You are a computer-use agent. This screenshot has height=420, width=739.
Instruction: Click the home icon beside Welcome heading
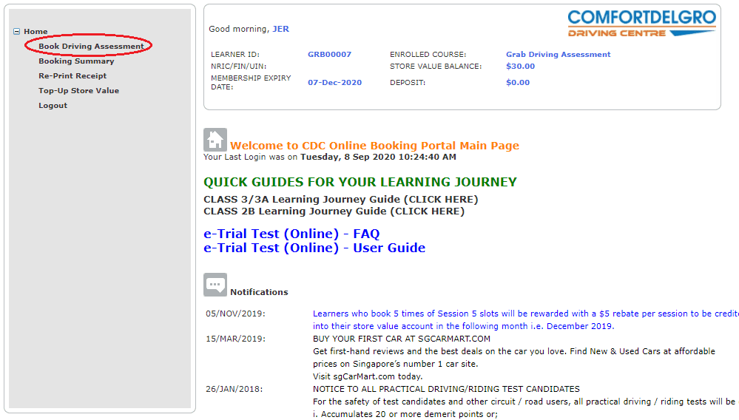tap(215, 140)
